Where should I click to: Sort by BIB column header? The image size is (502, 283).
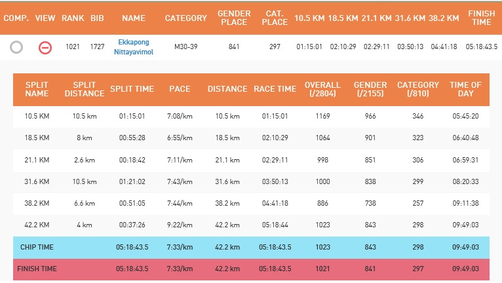coord(97,18)
